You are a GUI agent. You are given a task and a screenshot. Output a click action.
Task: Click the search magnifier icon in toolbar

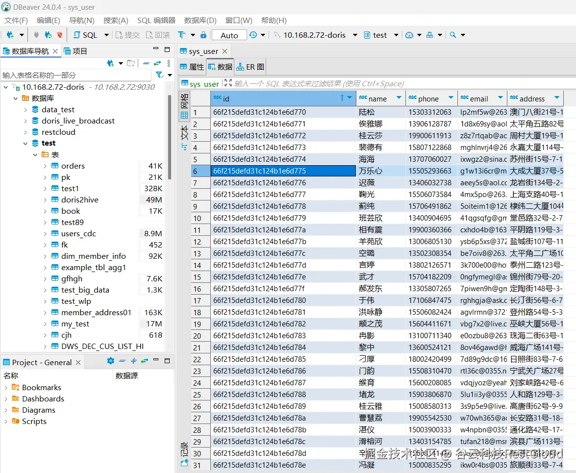tap(453, 35)
